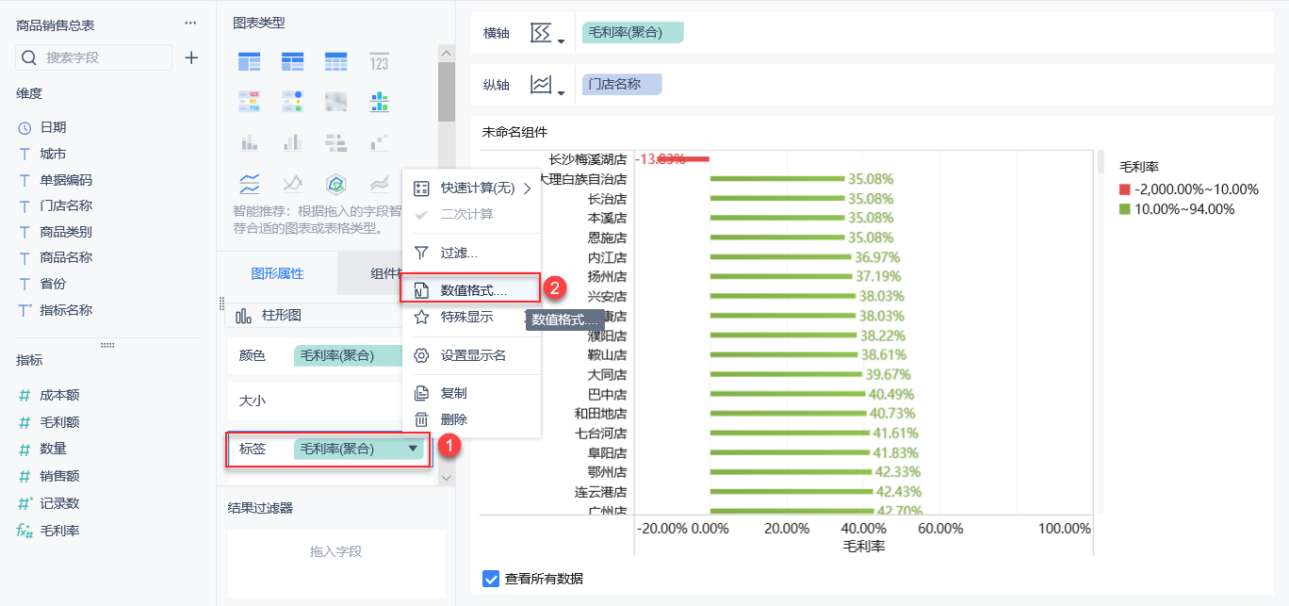Select the stacked column chart type
Viewport: 1289px width, 606px height.
coord(293,142)
